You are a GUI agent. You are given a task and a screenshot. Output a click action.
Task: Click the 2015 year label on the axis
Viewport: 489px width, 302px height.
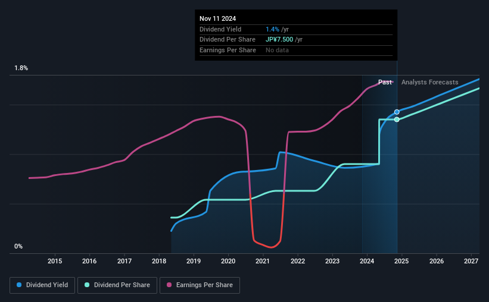click(x=55, y=261)
